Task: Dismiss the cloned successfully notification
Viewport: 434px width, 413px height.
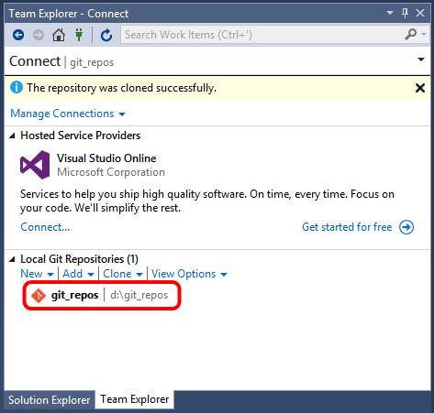Action: point(420,88)
